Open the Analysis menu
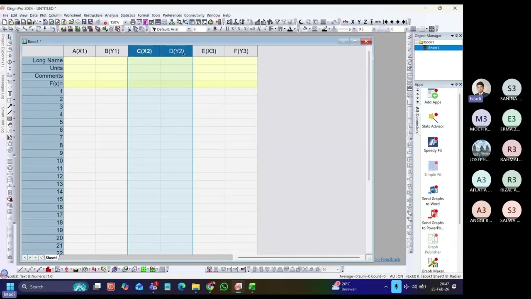The width and height of the screenshot is (531, 299). [x=111, y=15]
